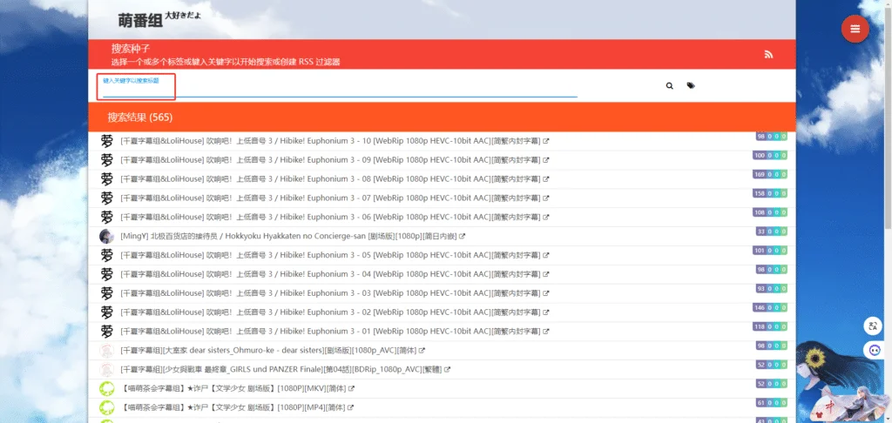
Task: Open the red hamburger menu button
Action: tap(855, 29)
